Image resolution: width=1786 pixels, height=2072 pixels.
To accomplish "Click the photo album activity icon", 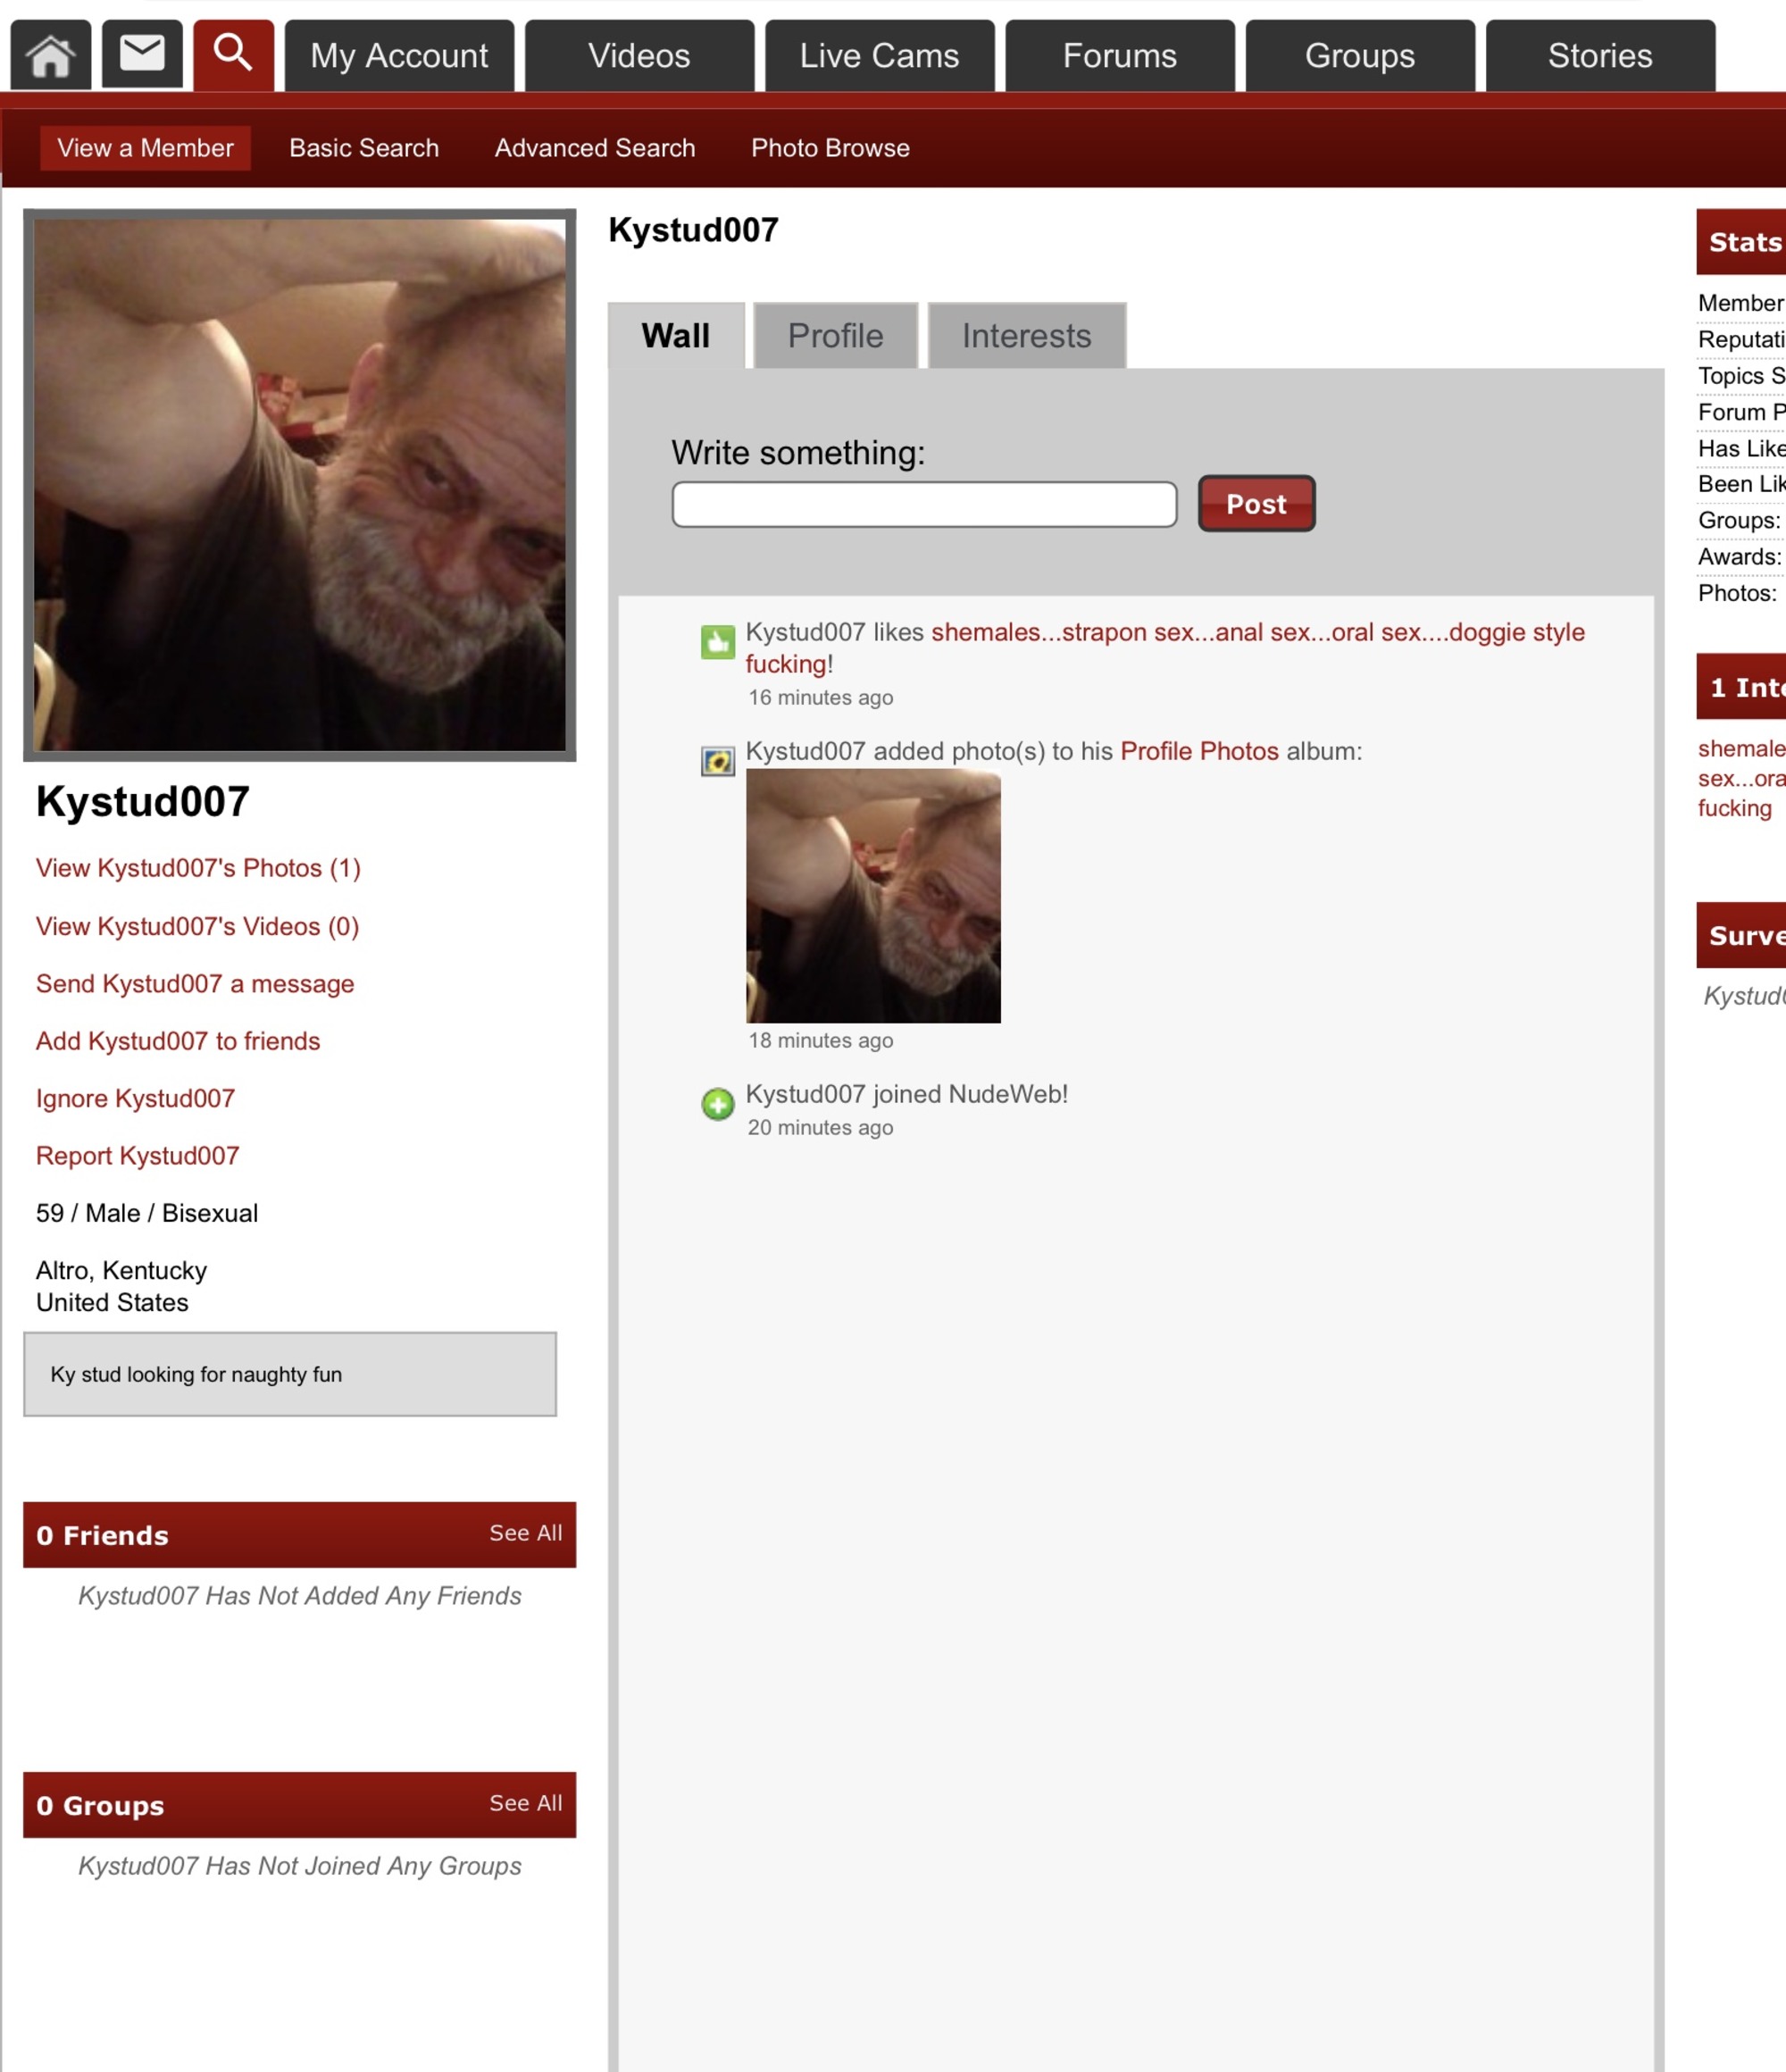I will tap(717, 762).
